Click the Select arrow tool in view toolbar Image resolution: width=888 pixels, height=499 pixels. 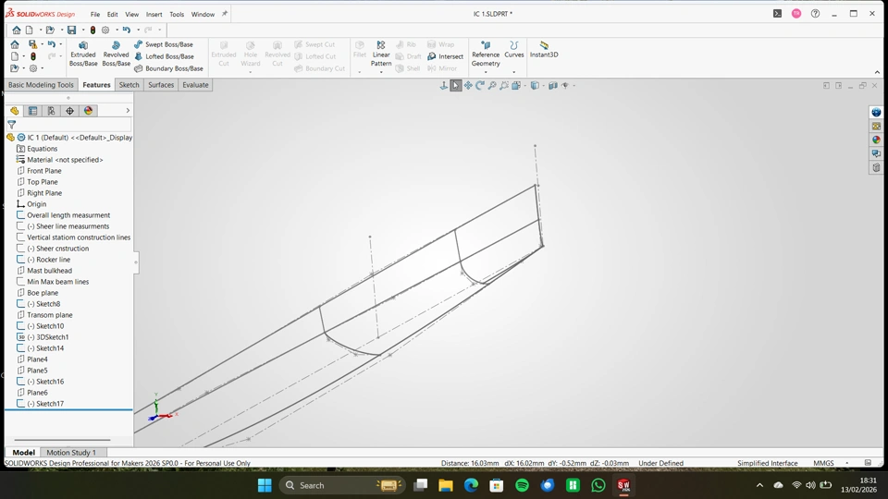455,85
